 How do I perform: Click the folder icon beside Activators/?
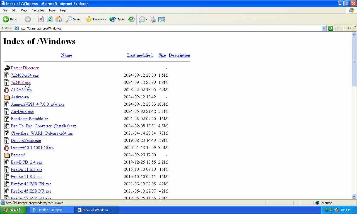(7, 97)
